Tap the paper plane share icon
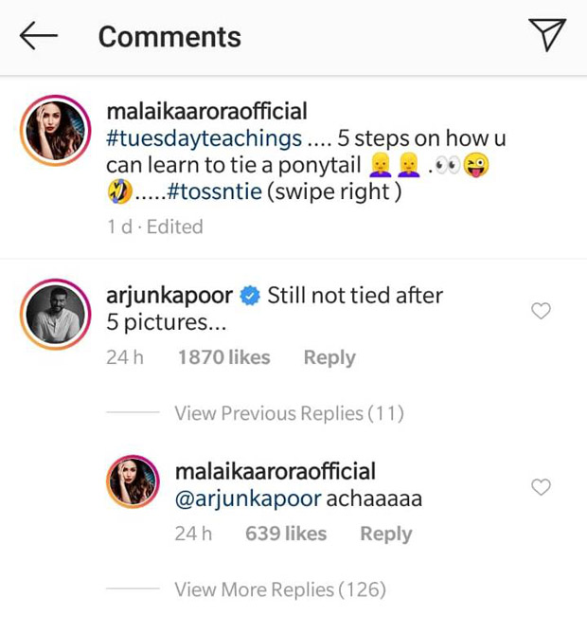587x617 pixels. click(547, 35)
